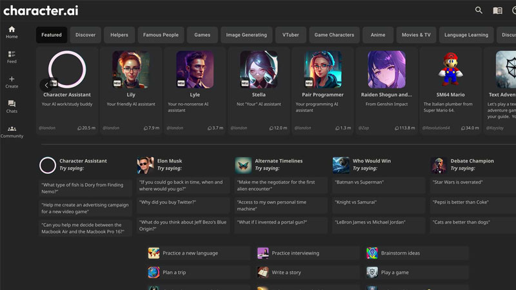The image size is (516, 290).
Task: Try "Batman vs Superman" prompt
Action: (379, 186)
